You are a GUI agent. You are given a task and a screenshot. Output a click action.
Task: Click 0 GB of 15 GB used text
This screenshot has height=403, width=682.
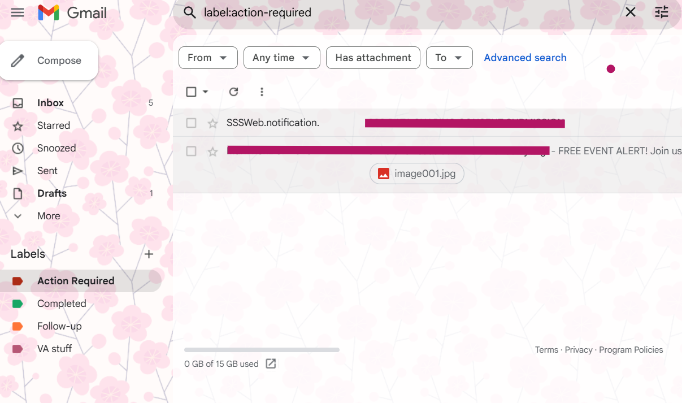pyautogui.click(x=221, y=364)
